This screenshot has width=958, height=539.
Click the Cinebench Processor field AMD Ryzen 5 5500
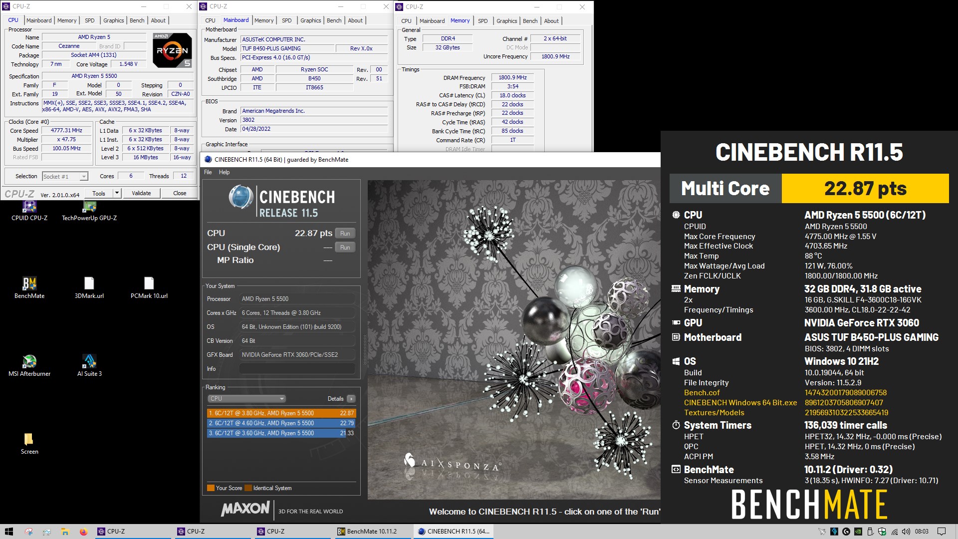point(297,299)
